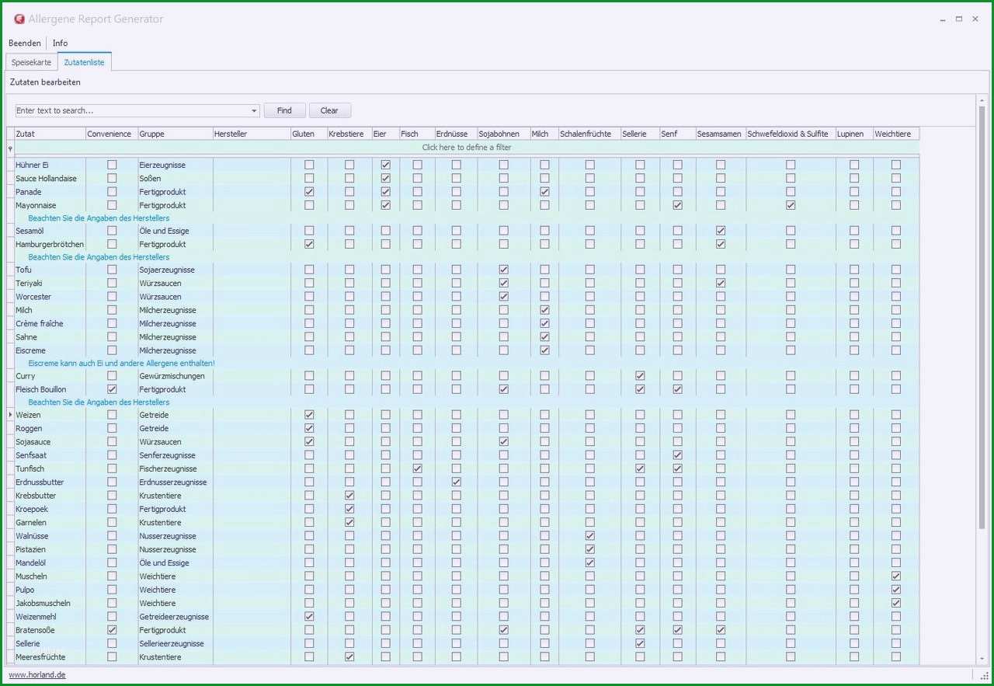The width and height of the screenshot is (994, 686).
Task: Select the Kroepoek ingredient cell
Action: (50, 509)
